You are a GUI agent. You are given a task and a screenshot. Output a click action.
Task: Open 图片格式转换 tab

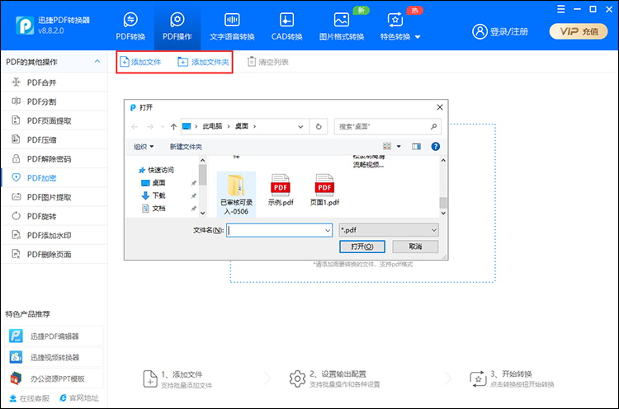[342, 27]
